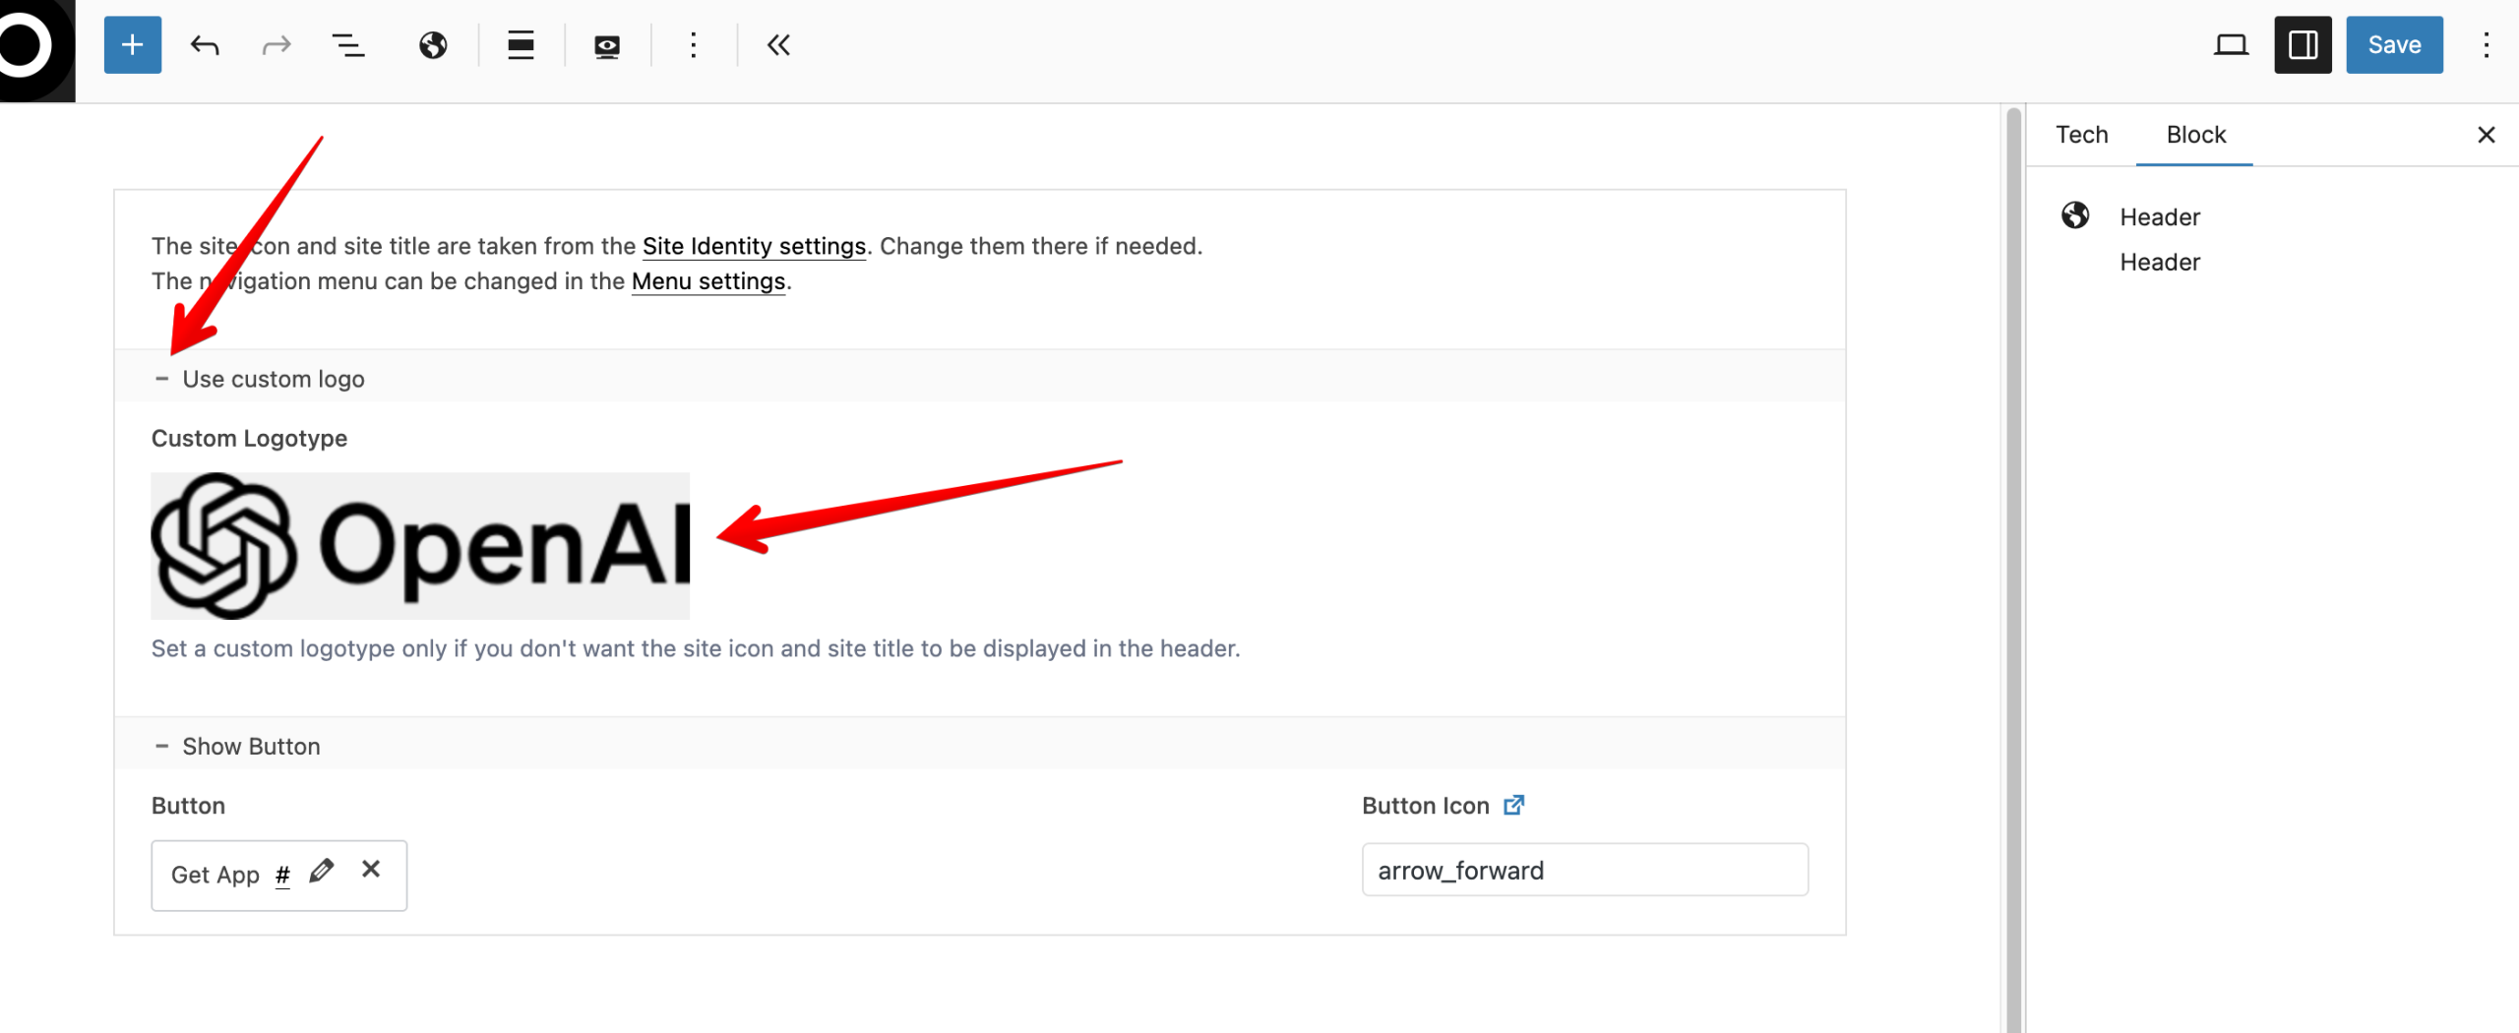Toggle the settings sidebar panel
The height and width of the screenshot is (1033, 2519).
point(2303,45)
